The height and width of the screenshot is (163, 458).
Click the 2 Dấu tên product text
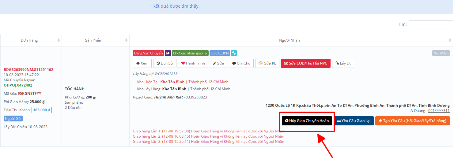pyautogui.click(x=73, y=108)
